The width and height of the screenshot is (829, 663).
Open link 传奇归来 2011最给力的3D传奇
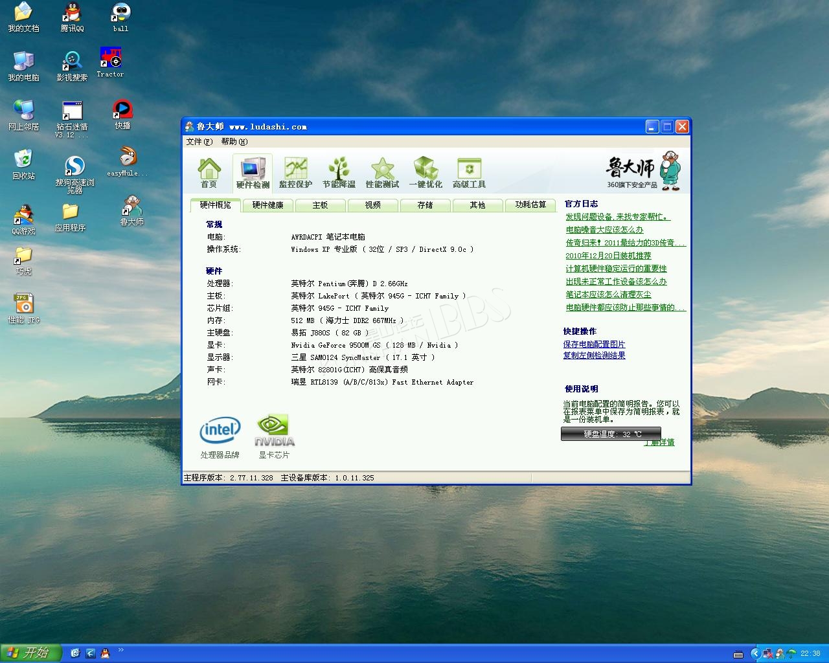625,243
